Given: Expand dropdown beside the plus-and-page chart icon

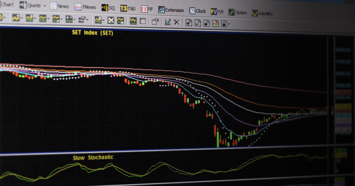Looking at the screenshot, I should [74, 20].
